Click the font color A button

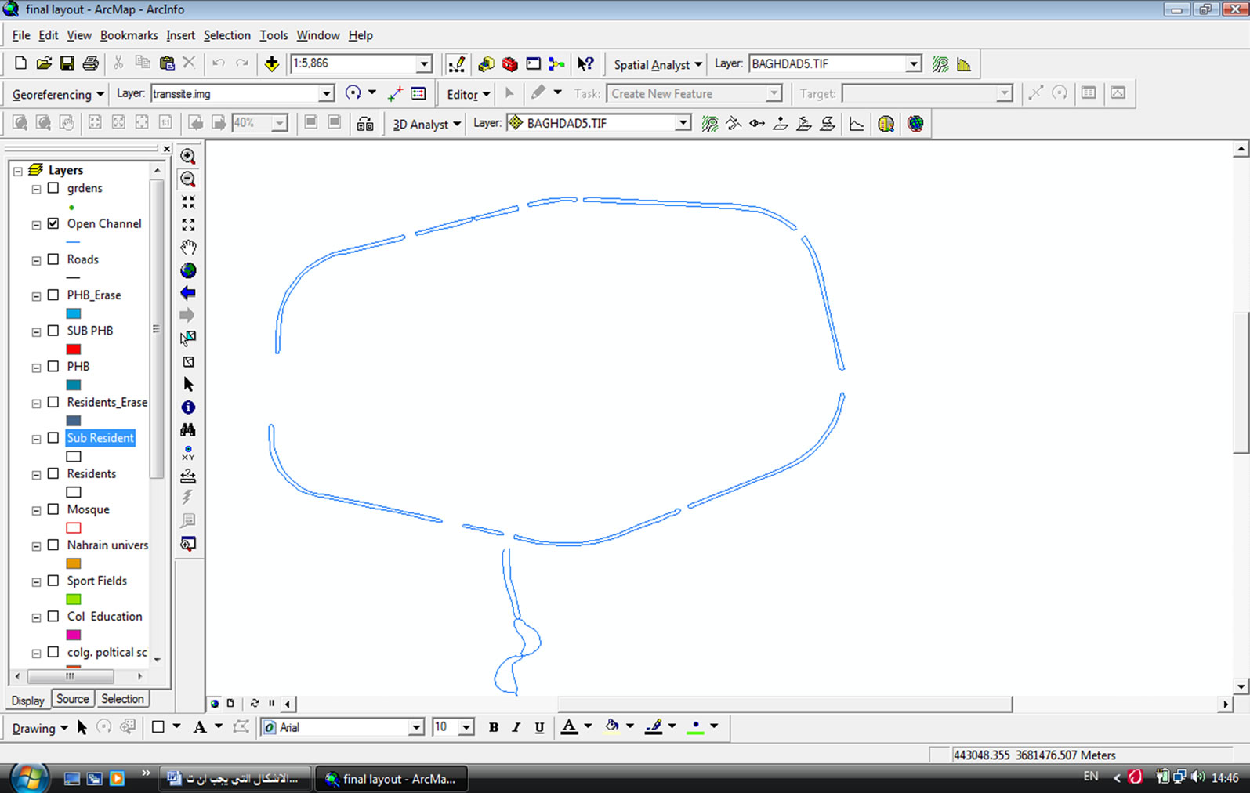tap(570, 727)
